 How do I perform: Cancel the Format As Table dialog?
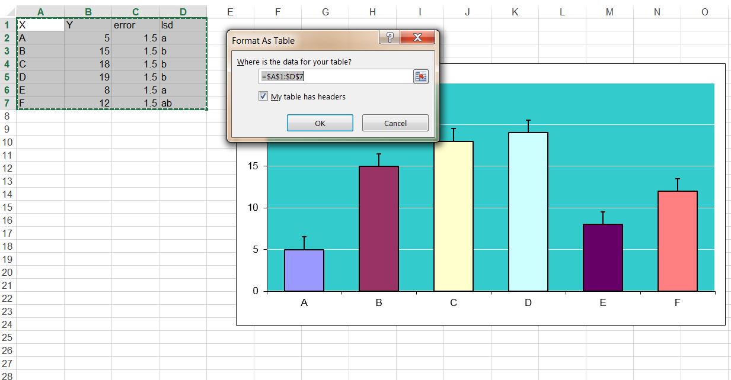pyautogui.click(x=395, y=123)
